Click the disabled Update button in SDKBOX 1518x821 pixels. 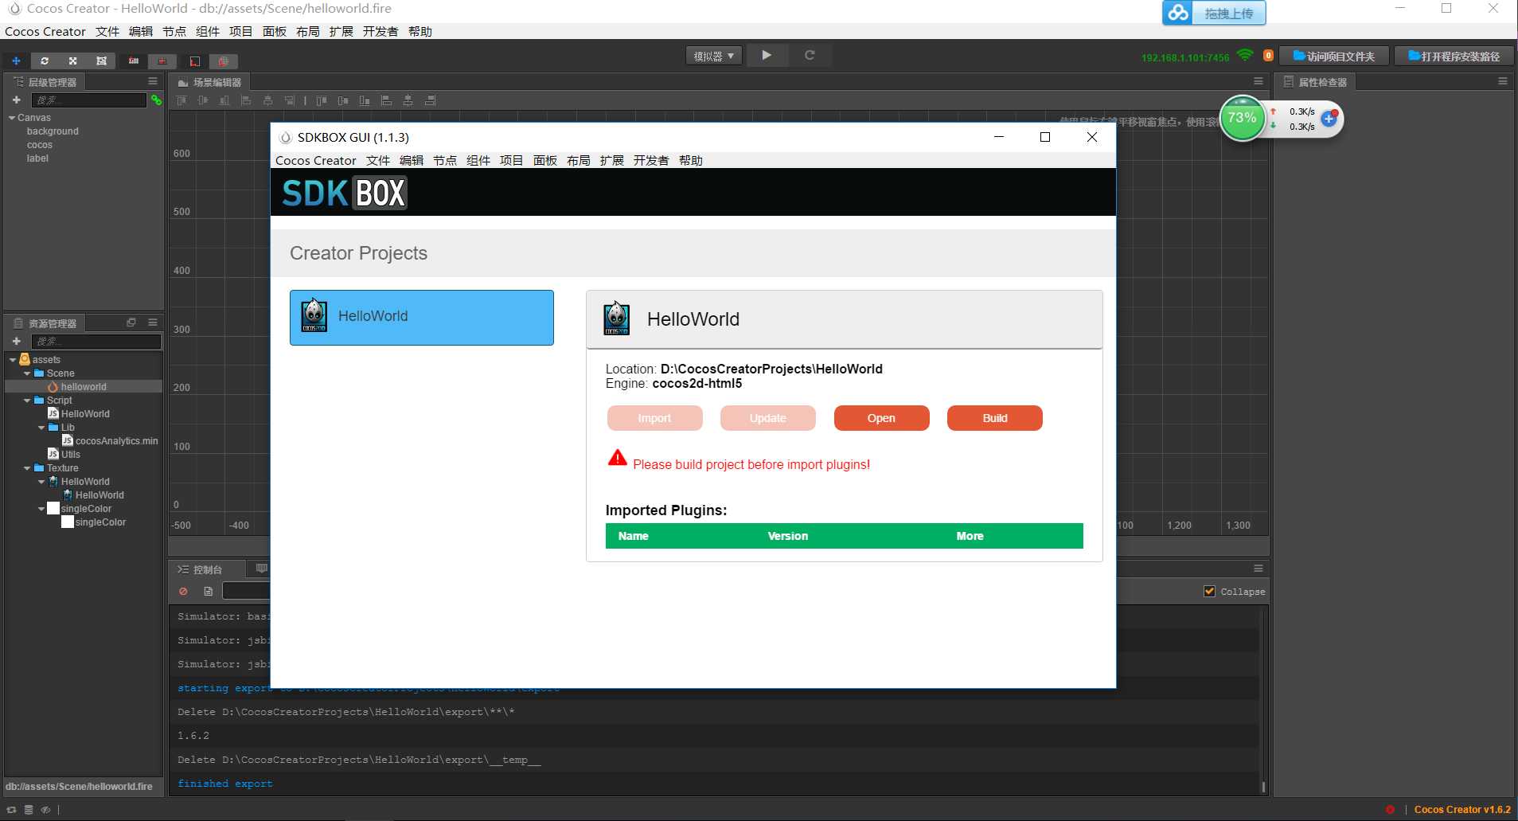(767, 418)
